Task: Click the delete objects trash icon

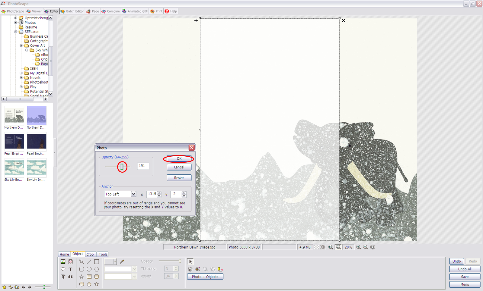Action: pos(190,269)
